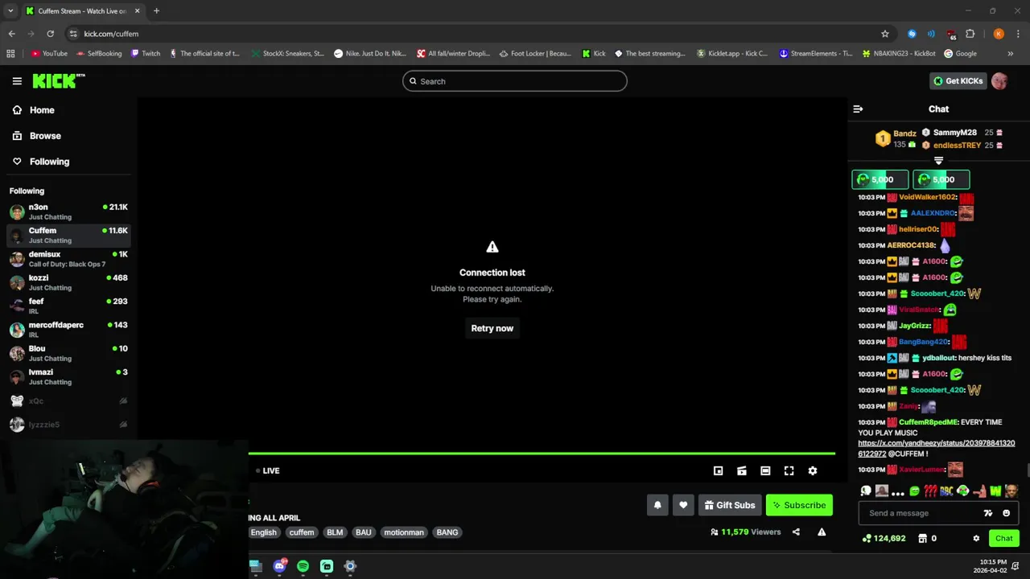The height and width of the screenshot is (579, 1030).
Task: Click the clip creation icon in the player
Action: [x=742, y=470]
